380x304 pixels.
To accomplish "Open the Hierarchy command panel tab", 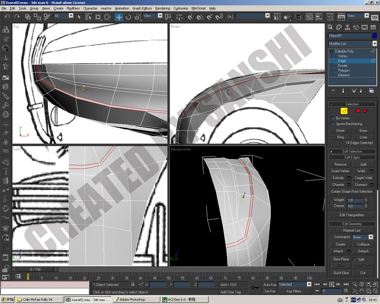I will pos(347,28).
